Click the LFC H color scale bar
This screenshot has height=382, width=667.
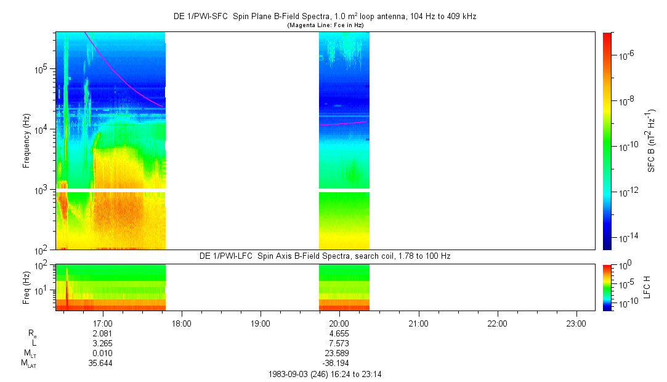[607, 287]
